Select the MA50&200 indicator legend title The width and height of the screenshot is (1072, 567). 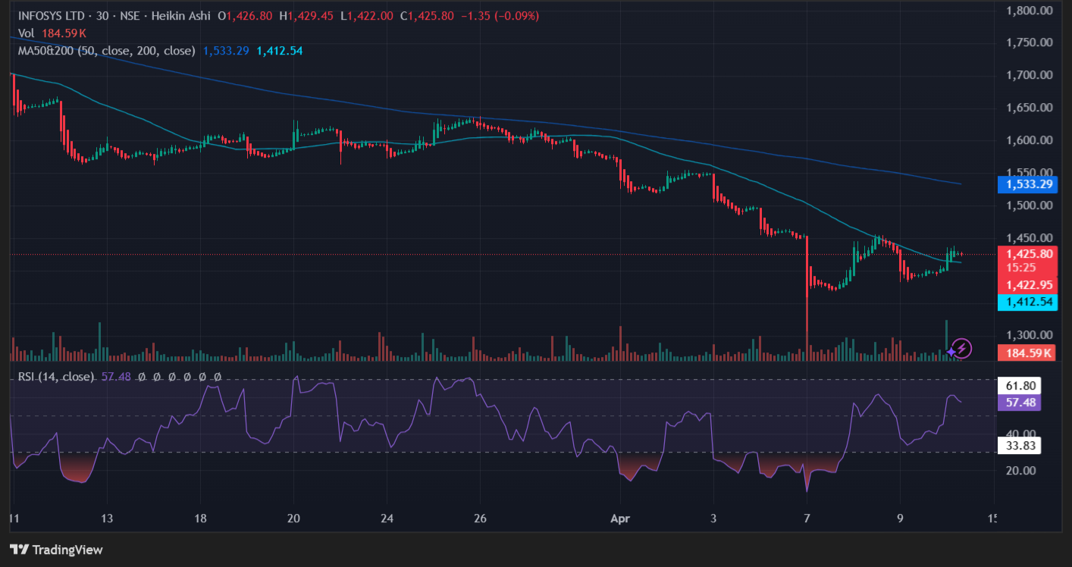click(x=106, y=51)
